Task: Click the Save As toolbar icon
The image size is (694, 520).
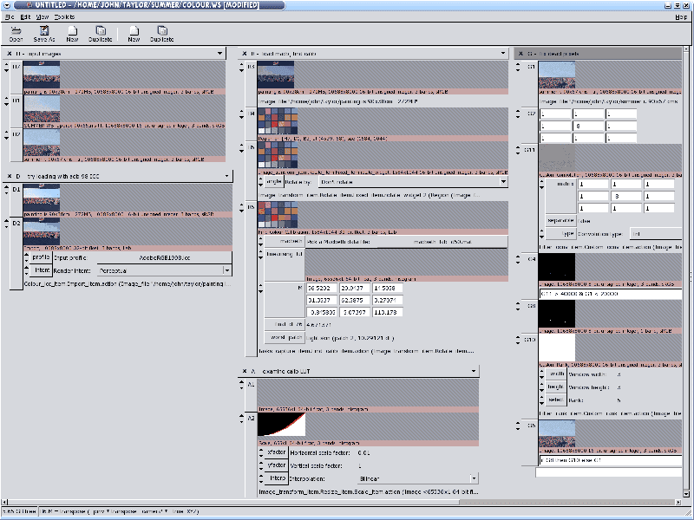Action: pos(43,34)
